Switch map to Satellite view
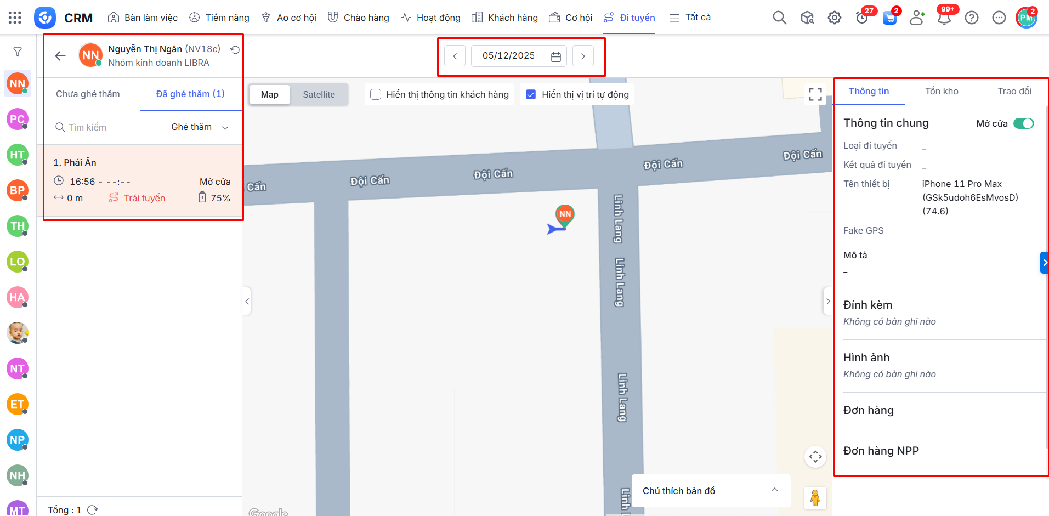This screenshot has height=516, width=1049. (319, 94)
